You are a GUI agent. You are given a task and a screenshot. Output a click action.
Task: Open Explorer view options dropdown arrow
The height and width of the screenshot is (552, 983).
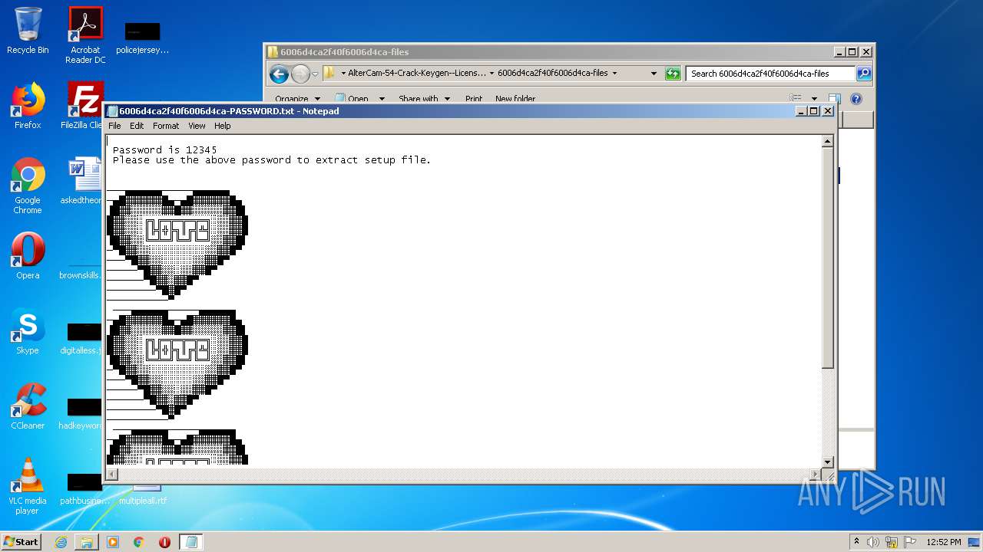click(x=814, y=99)
